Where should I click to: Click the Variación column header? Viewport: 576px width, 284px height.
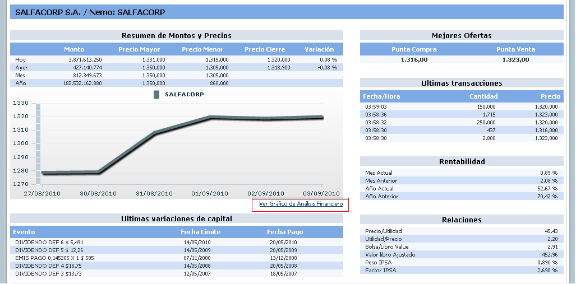[x=319, y=49]
